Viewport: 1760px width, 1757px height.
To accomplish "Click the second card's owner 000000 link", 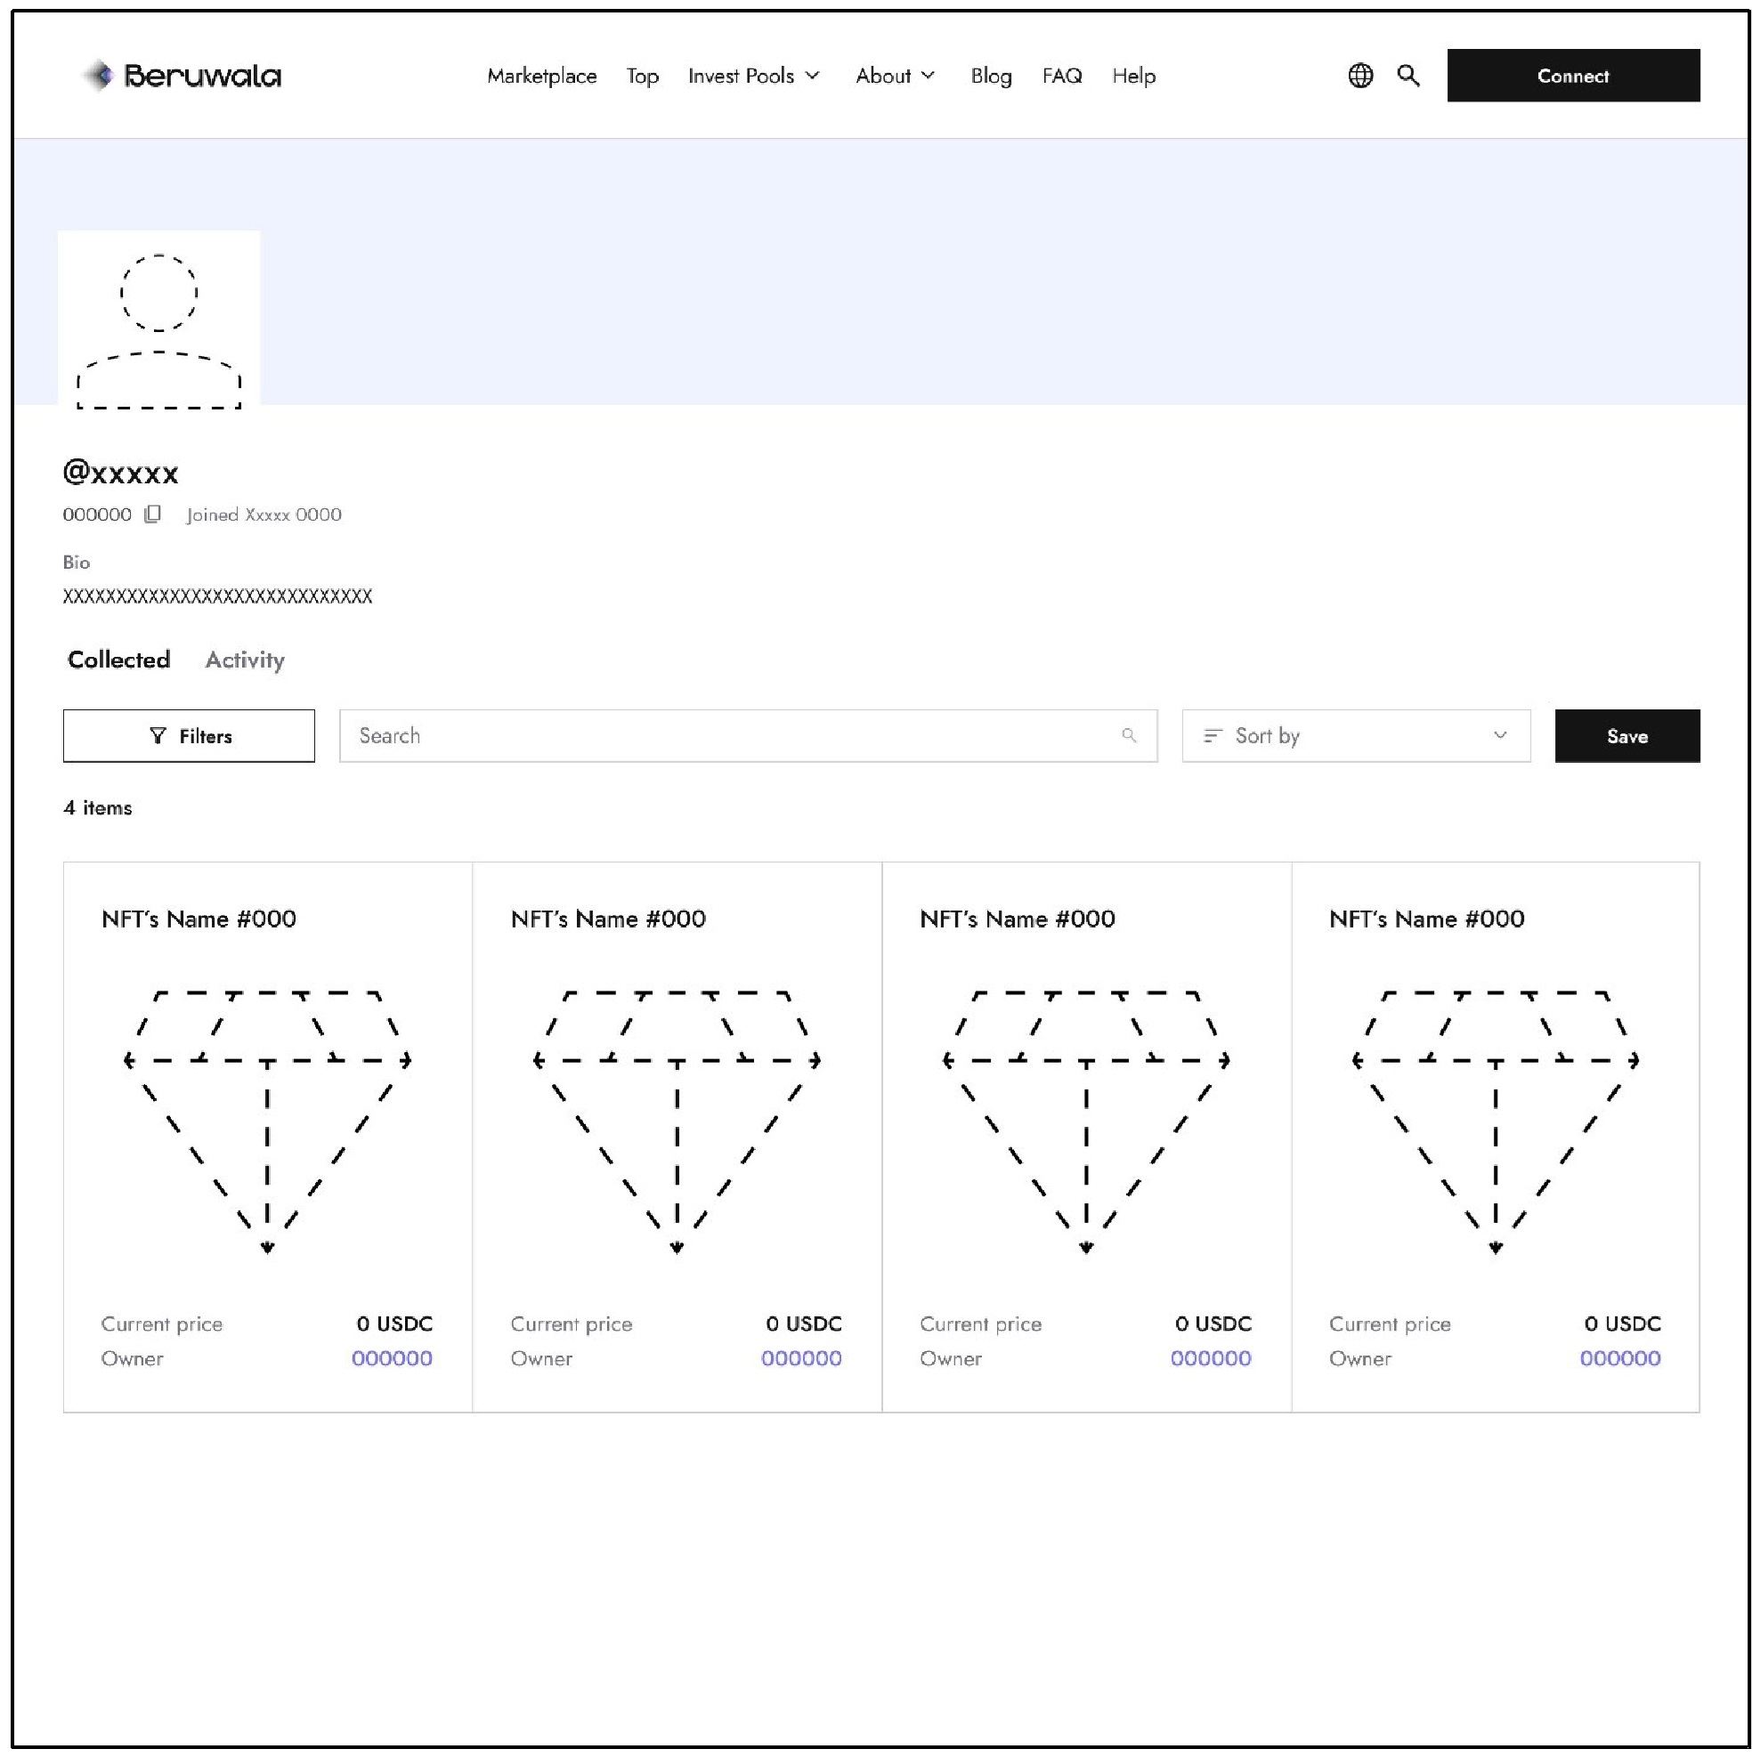I will pos(800,1358).
